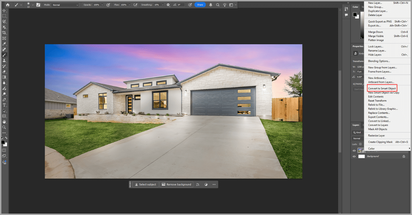Open the Opacity dropdown arrow
Image resolution: width=412 pixels, height=215 pixels.
click(102, 5)
